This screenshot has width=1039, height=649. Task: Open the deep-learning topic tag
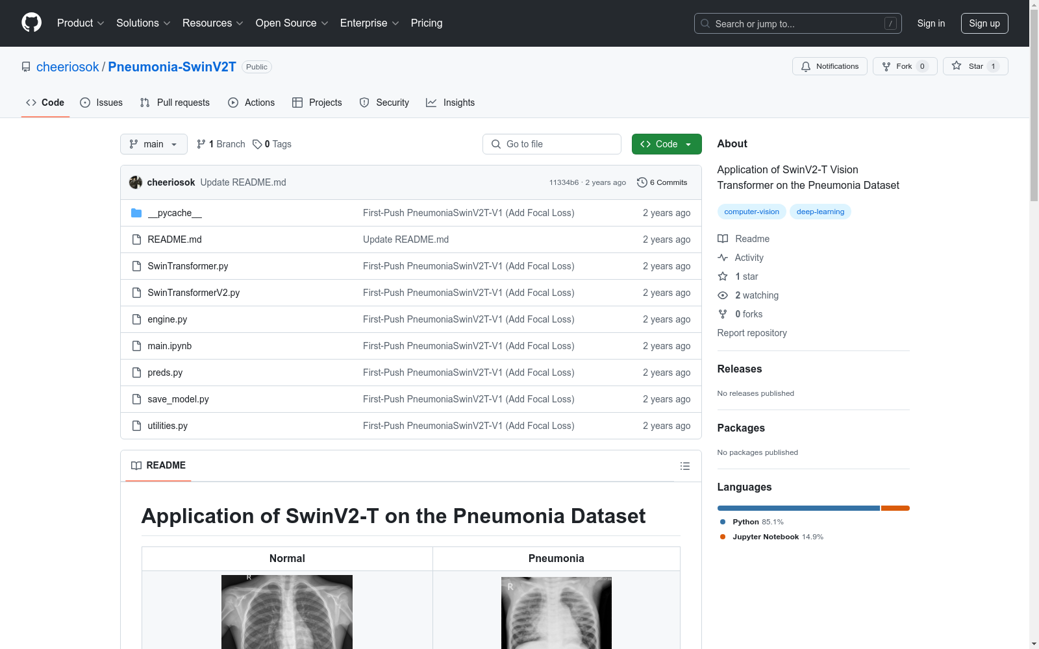821,212
